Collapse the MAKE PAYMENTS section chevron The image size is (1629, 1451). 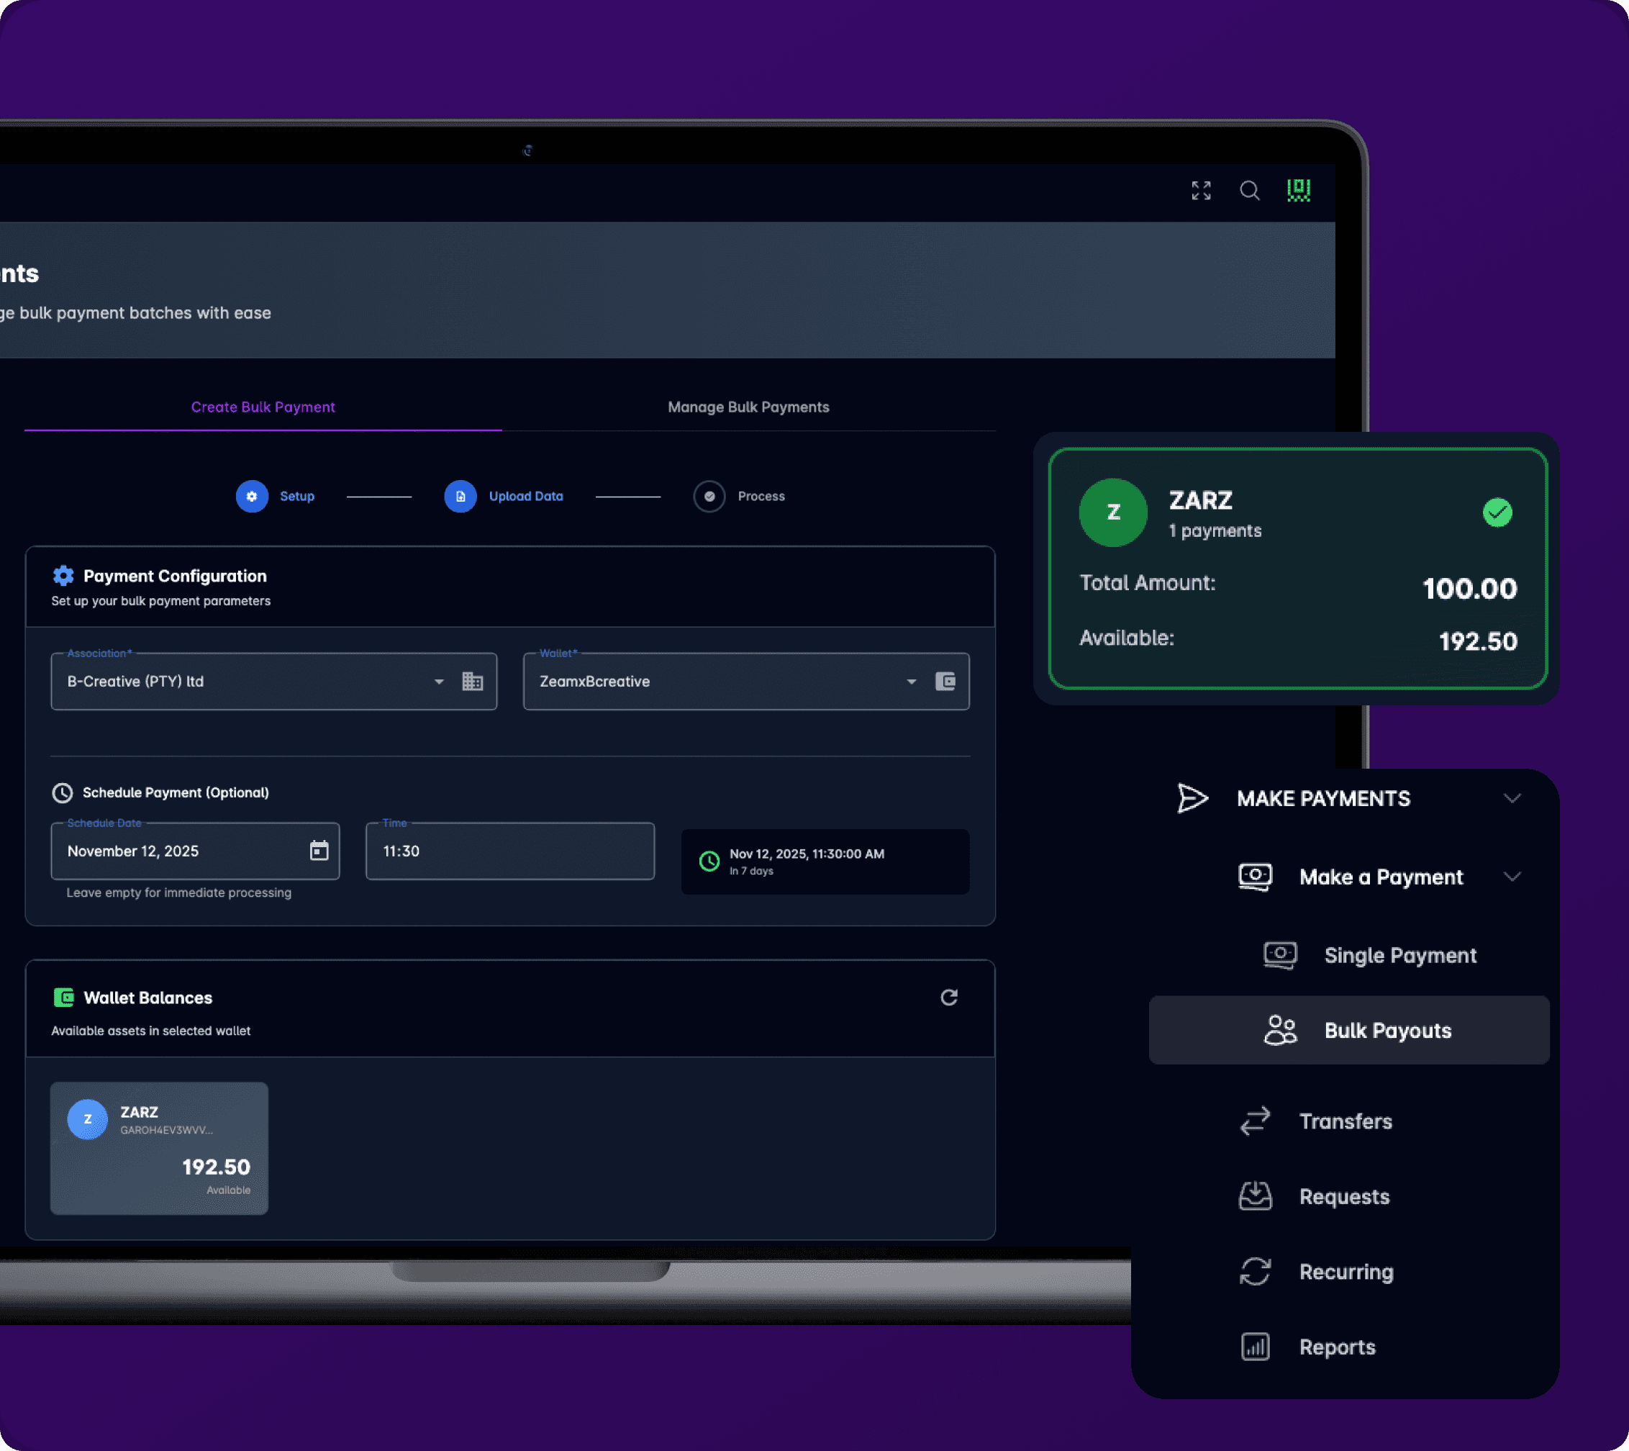(x=1512, y=798)
